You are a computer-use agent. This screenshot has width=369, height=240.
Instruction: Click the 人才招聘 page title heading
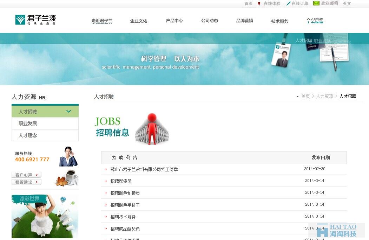pyautogui.click(x=104, y=97)
